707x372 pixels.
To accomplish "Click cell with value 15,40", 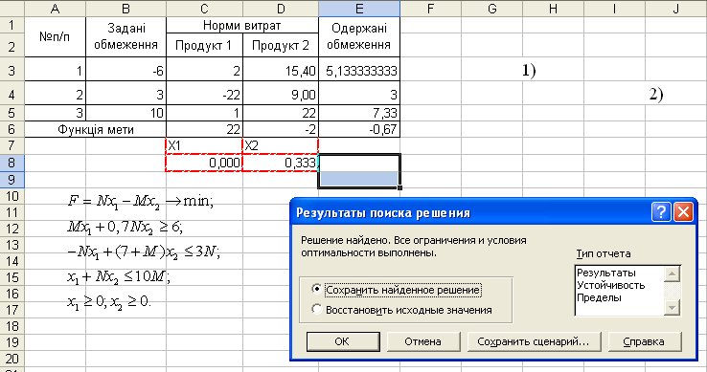I will click(x=281, y=70).
